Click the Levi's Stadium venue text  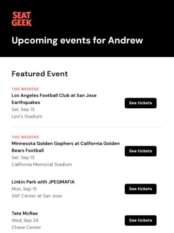click(27, 116)
